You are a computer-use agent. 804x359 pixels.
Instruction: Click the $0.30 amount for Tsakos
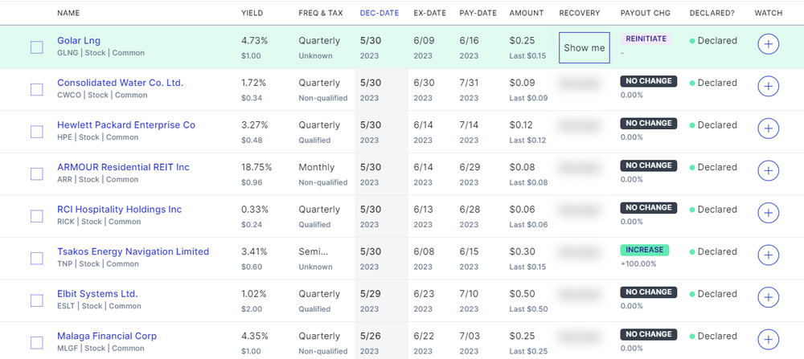pos(522,251)
